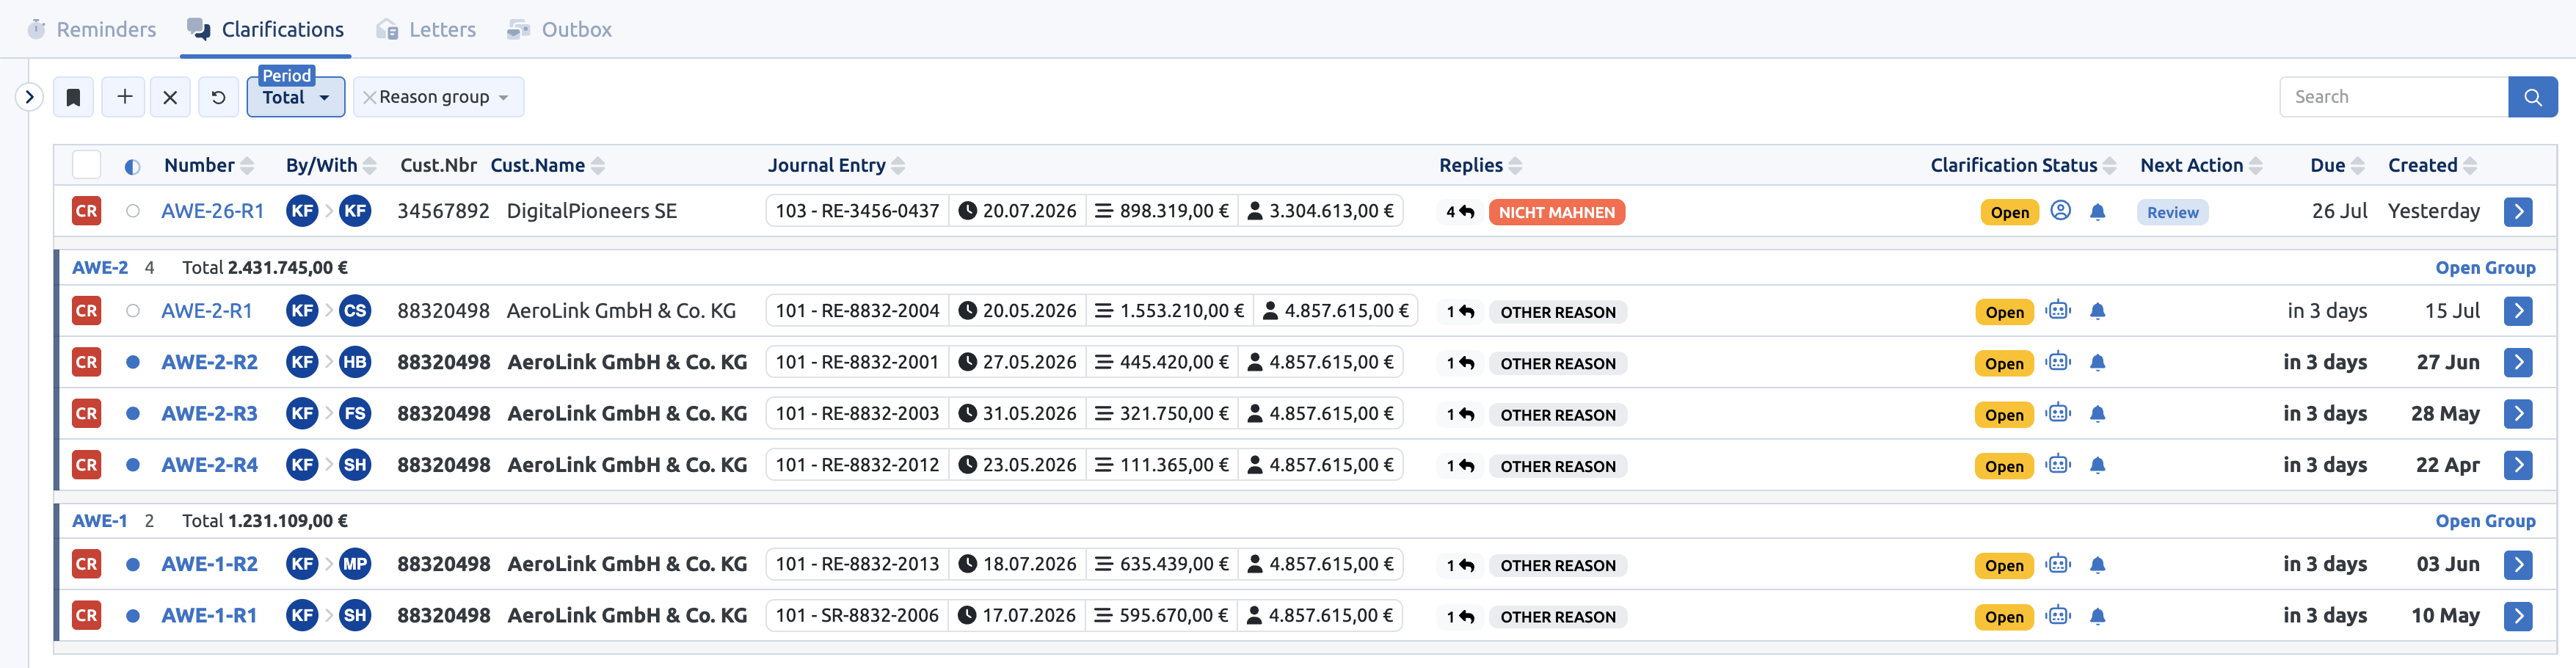Toggle the unread dot for AWE-1-R1
Viewport: 2576px width, 668px height.
(132, 616)
